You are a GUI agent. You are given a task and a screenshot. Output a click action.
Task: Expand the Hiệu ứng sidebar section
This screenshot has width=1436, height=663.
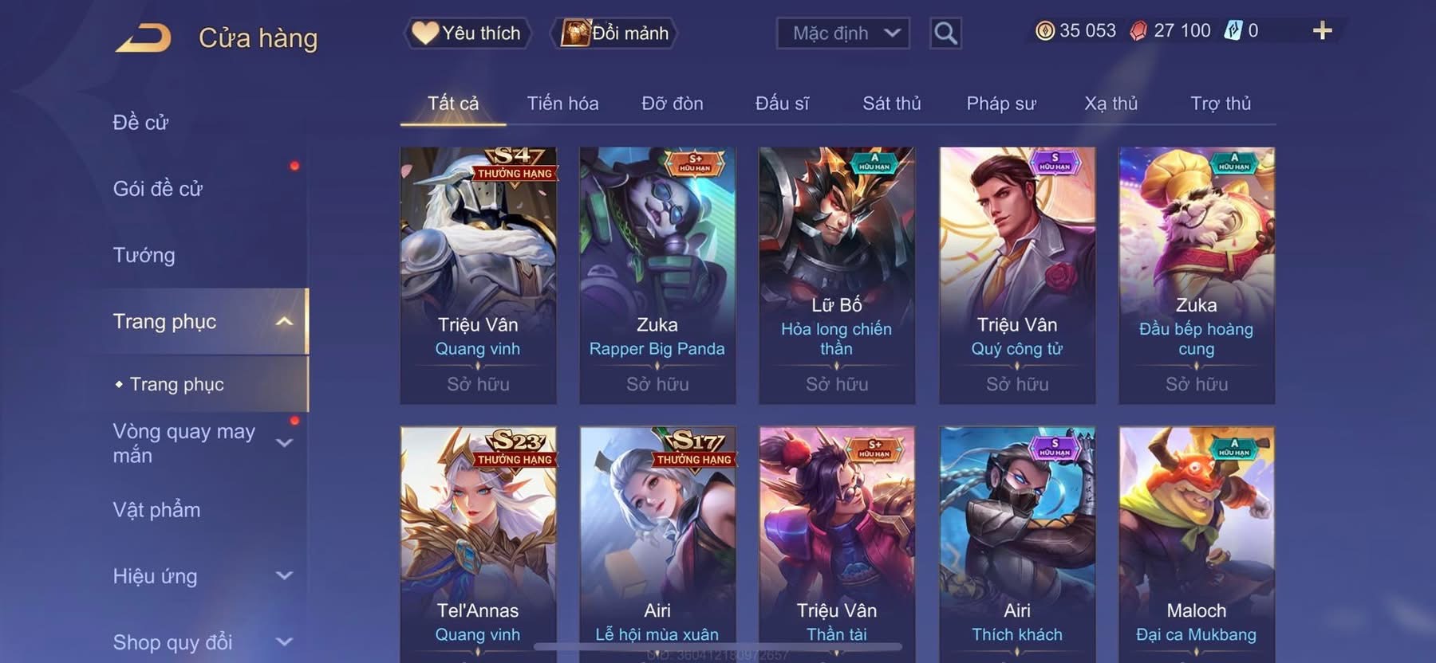(284, 575)
